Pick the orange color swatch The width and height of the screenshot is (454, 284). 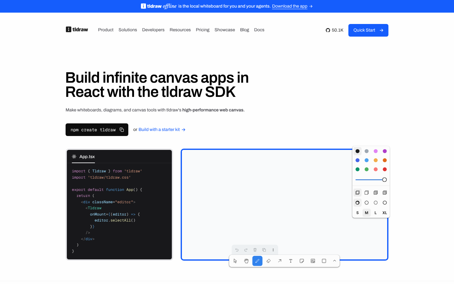[385, 160]
